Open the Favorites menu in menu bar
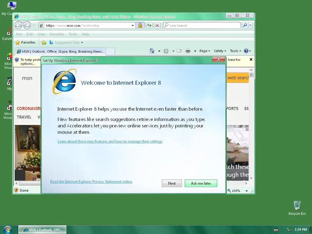Image resolution: width=312 pixels, height=234 pixels. (57, 34)
